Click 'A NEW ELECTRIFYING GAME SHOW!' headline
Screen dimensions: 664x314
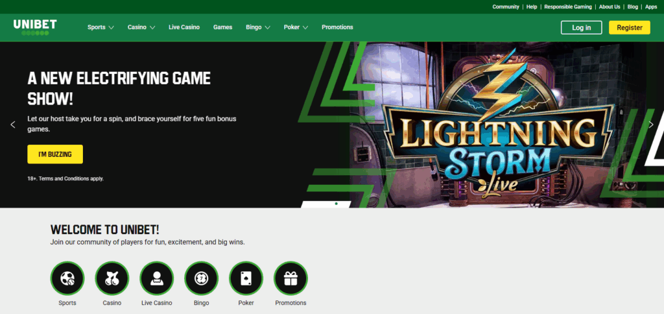(119, 89)
